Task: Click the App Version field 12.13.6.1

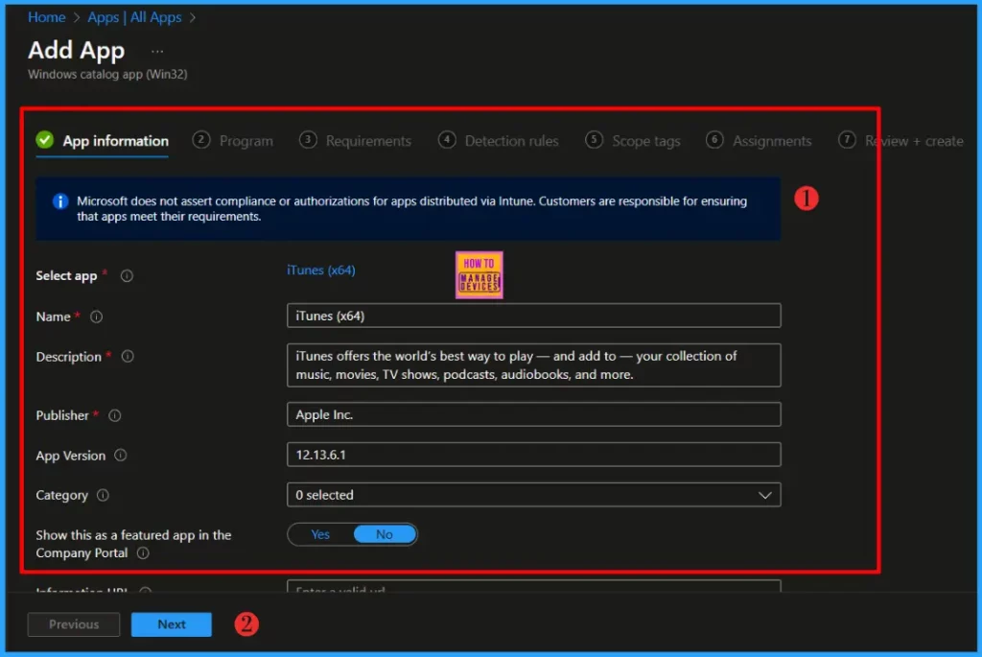Action: pyautogui.click(x=533, y=455)
